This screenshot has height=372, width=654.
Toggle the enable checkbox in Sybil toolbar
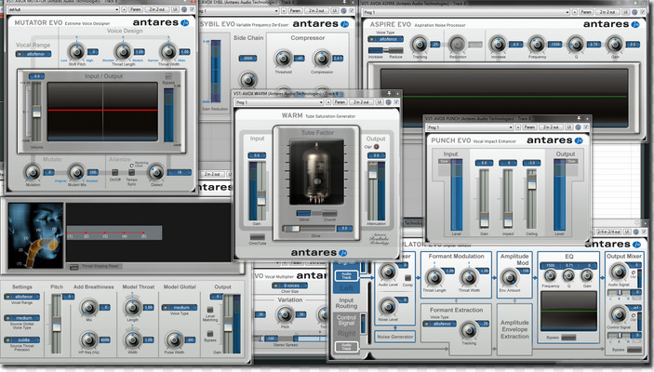352,10
